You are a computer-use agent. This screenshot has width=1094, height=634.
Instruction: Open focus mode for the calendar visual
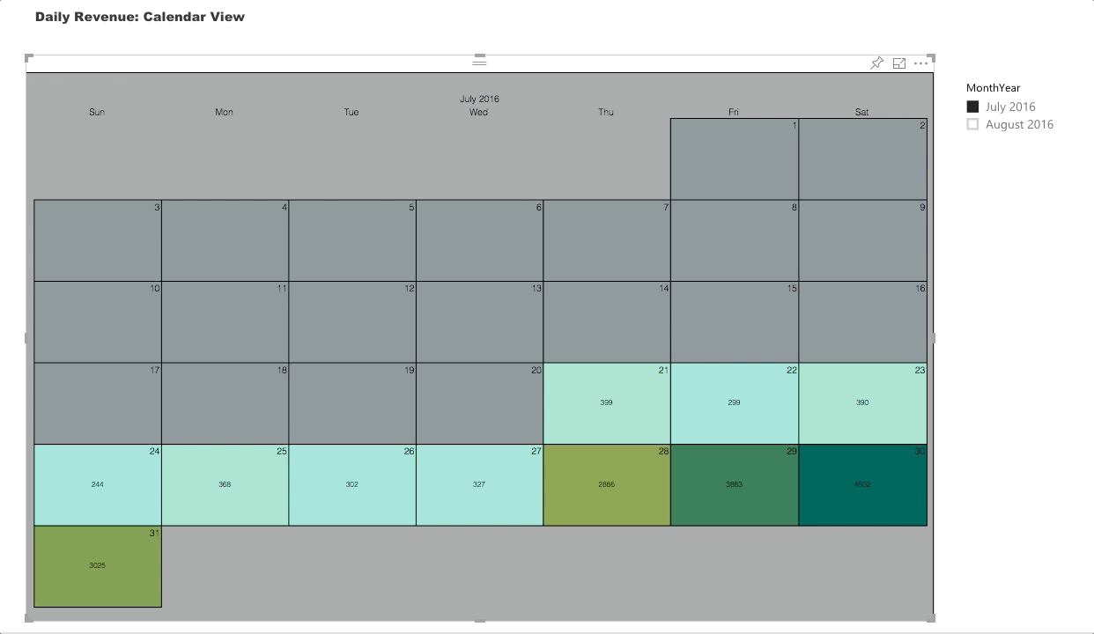click(x=898, y=63)
